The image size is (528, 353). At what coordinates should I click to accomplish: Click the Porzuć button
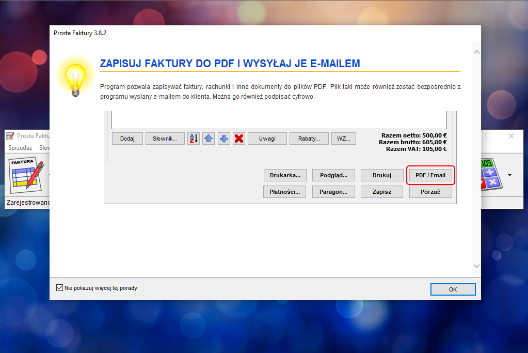click(x=430, y=192)
